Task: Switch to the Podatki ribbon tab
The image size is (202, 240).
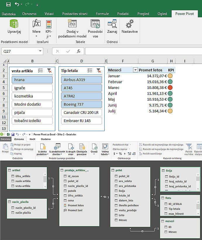Action: 123,14
